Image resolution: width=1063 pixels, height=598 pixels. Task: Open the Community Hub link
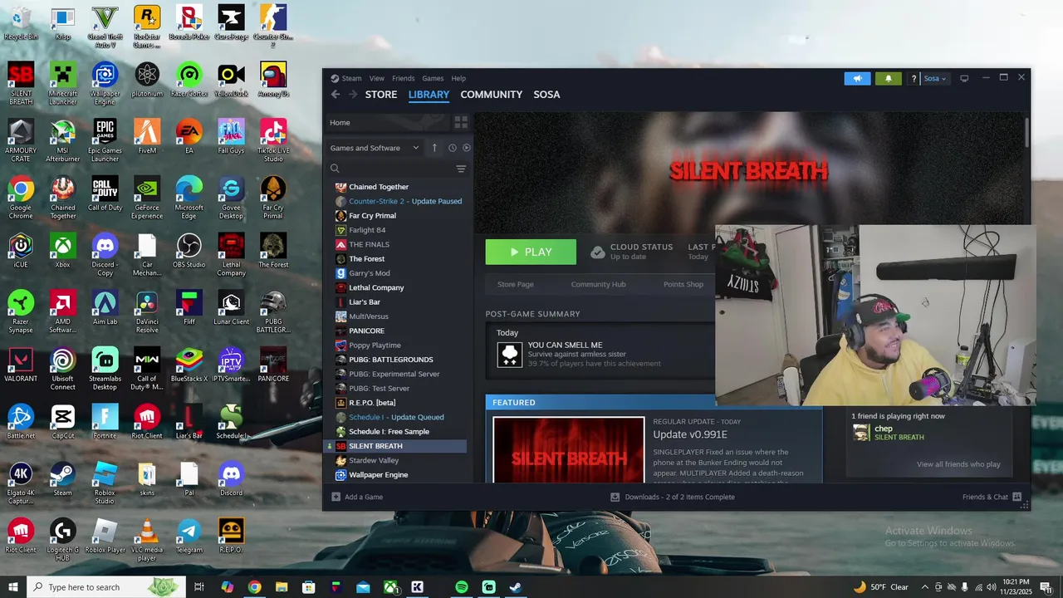tap(598, 284)
